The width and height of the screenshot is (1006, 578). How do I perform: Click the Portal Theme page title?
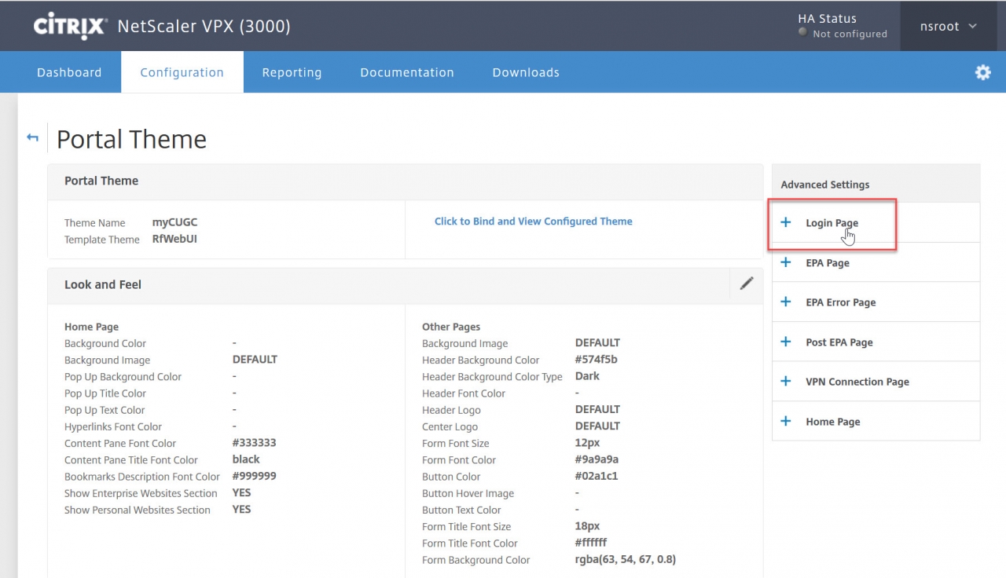point(131,139)
